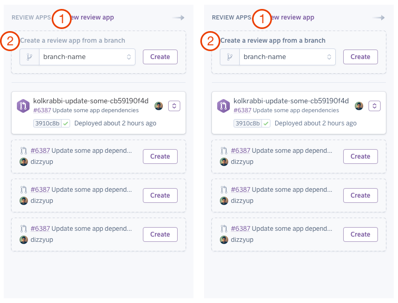Screen dimensions: 398x303
Task: Click 'review app' header link in right panel
Action: tap(297, 17)
